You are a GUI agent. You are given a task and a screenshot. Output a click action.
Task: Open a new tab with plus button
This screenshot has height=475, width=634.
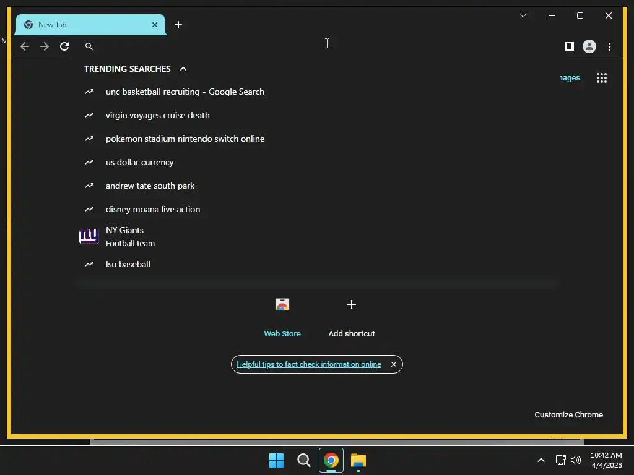tap(178, 25)
